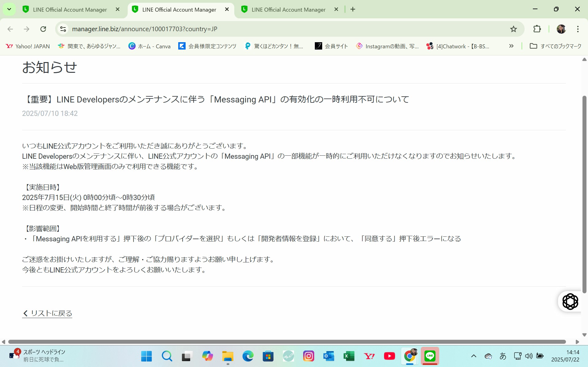Open the '[4]Chatwork' bookmark
The width and height of the screenshot is (588, 367).
pos(458,46)
